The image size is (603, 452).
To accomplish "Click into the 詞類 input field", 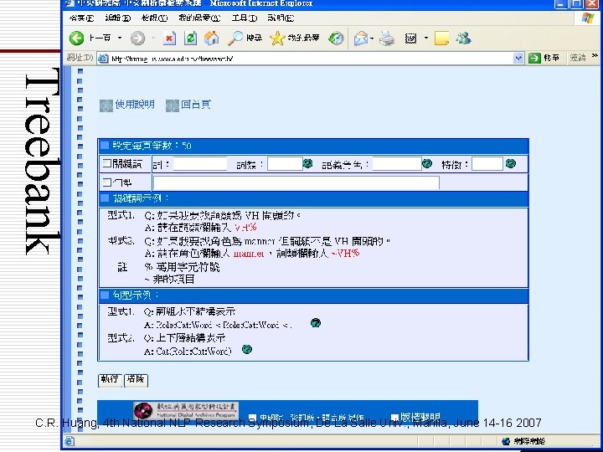I will coord(285,164).
